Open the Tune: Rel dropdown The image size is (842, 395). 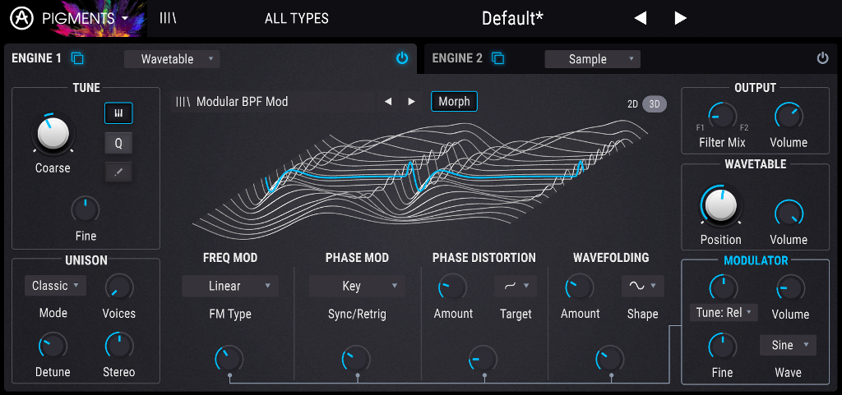pos(724,312)
